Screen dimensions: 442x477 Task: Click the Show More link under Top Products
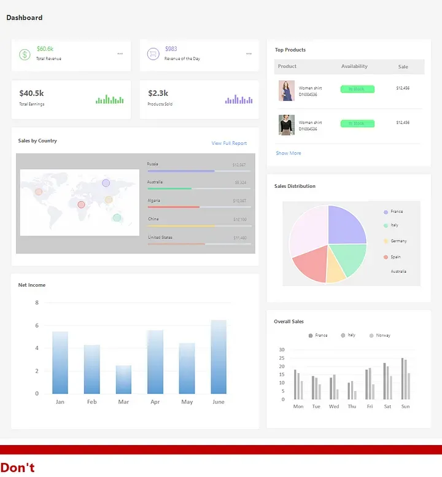(289, 153)
